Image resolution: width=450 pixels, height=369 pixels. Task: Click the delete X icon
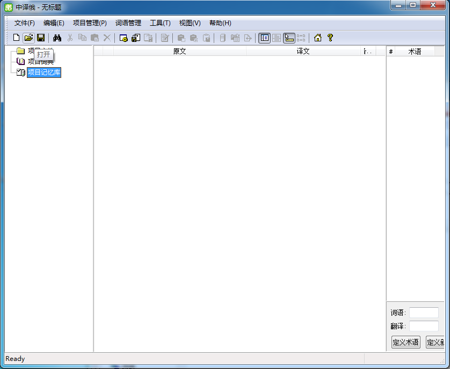pos(107,38)
